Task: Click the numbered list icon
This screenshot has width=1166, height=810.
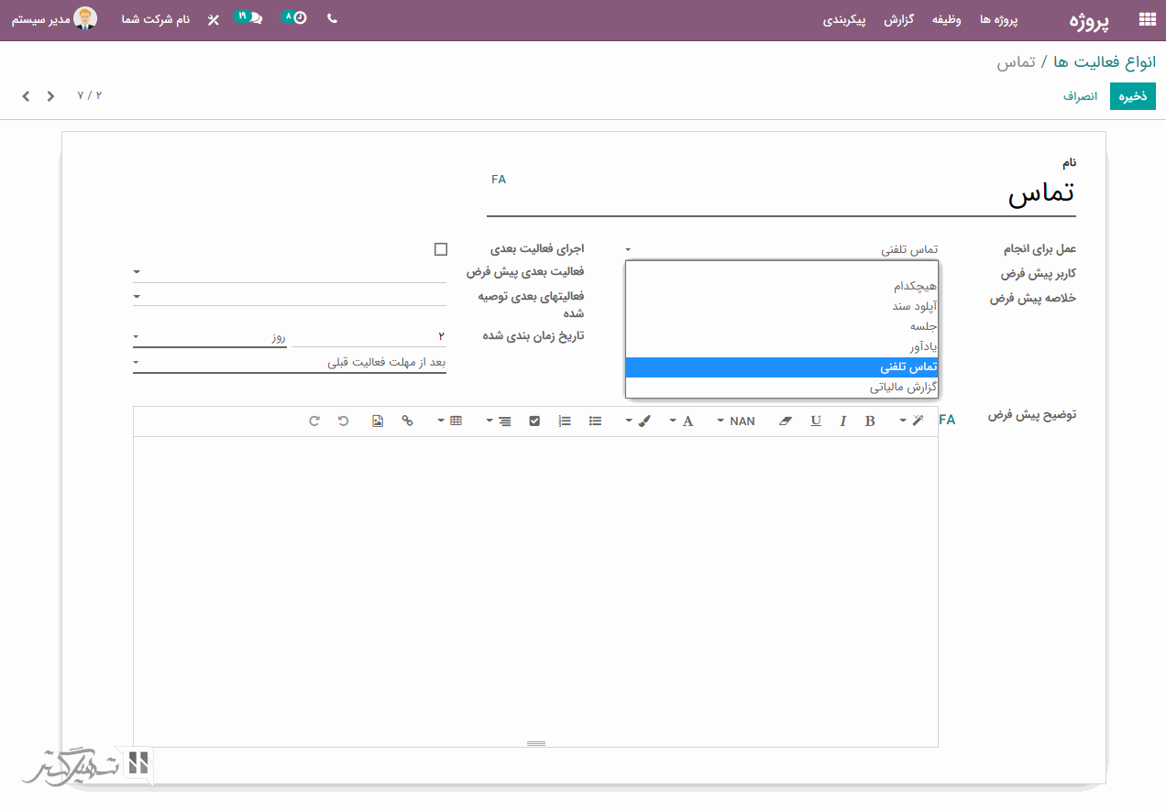Action: [565, 421]
